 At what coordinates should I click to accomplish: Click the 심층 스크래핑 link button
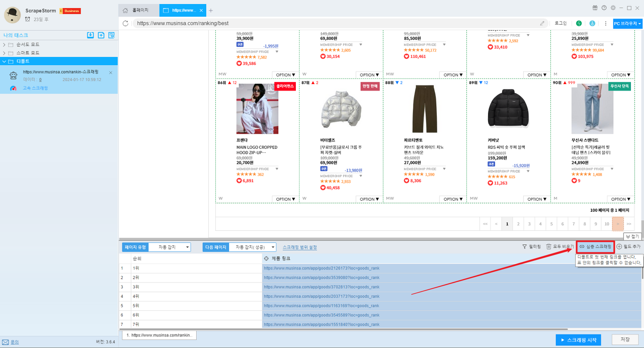click(596, 247)
